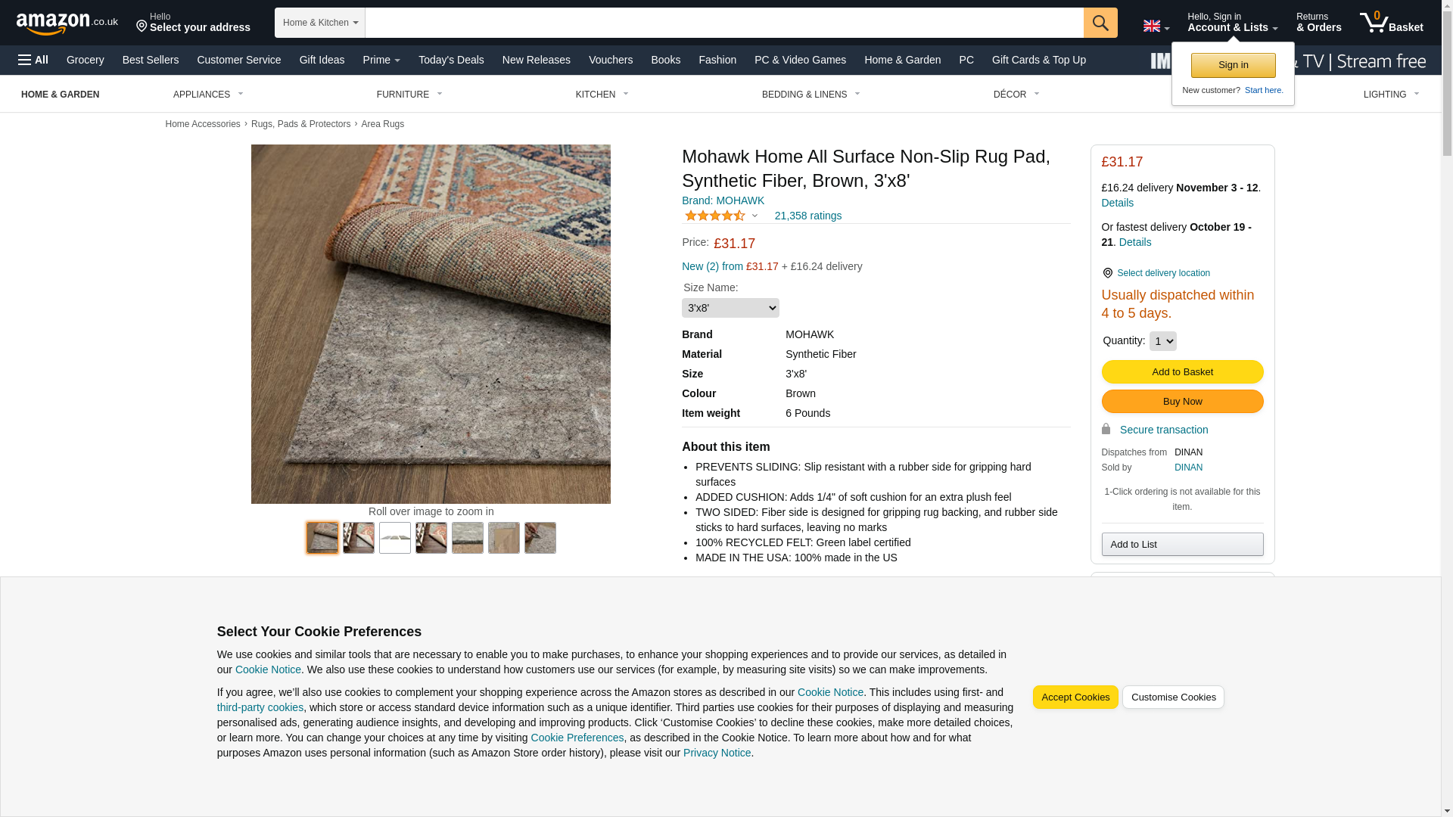Viewport: 1453px width, 817px height.
Task: Click the Add to Basket button
Action: coord(1181,372)
